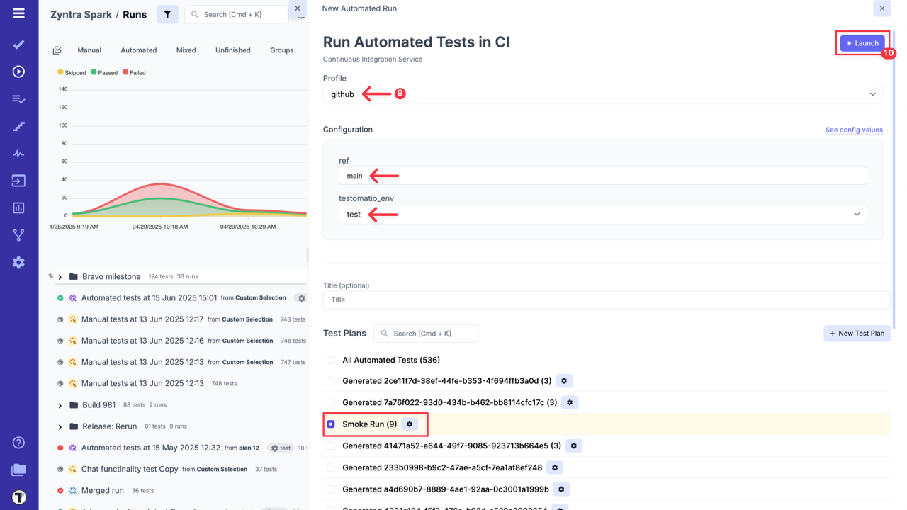The image size is (907, 510).
Task: Open the branch icon in the left sidebar
Action: coord(19,234)
